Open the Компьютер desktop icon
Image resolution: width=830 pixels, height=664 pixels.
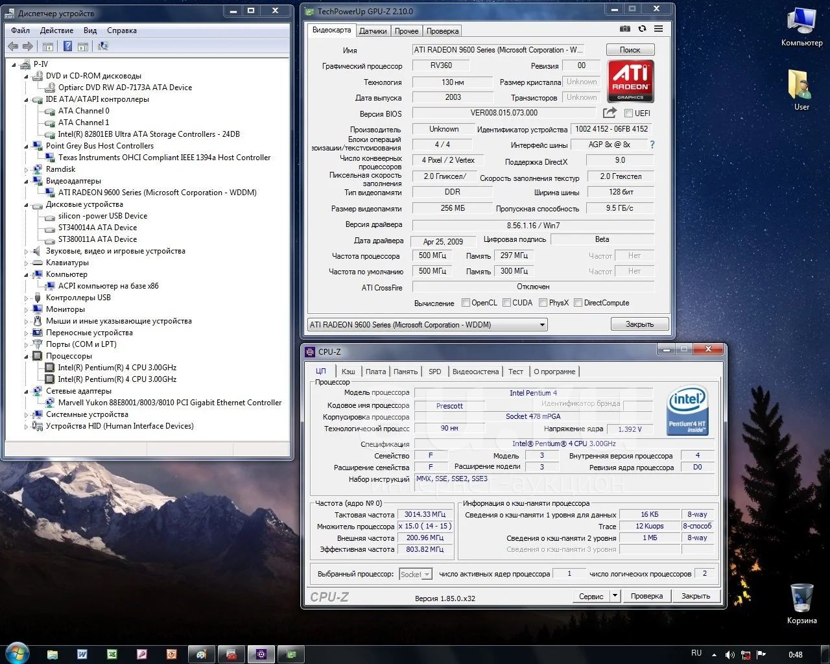[802, 27]
